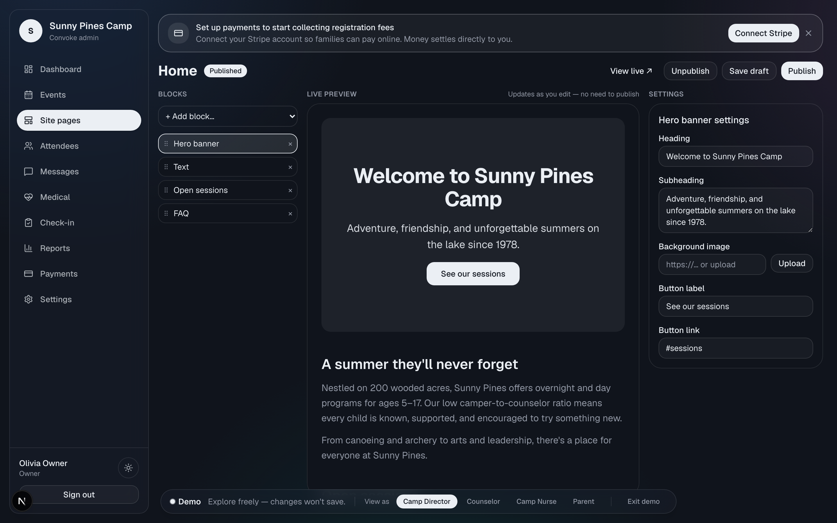This screenshot has height=523, width=837.
Task: Click the Stripe payments card icon in banner
Action: (x=178, y=33)
